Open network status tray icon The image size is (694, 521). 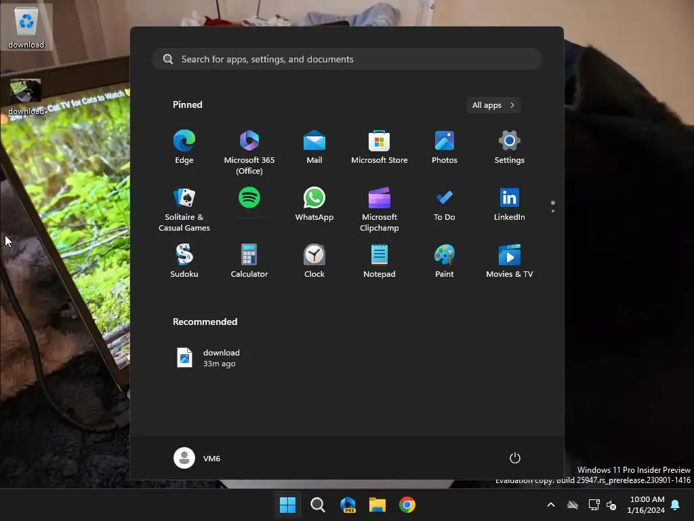pyautogui.click(x=594, y=505)
